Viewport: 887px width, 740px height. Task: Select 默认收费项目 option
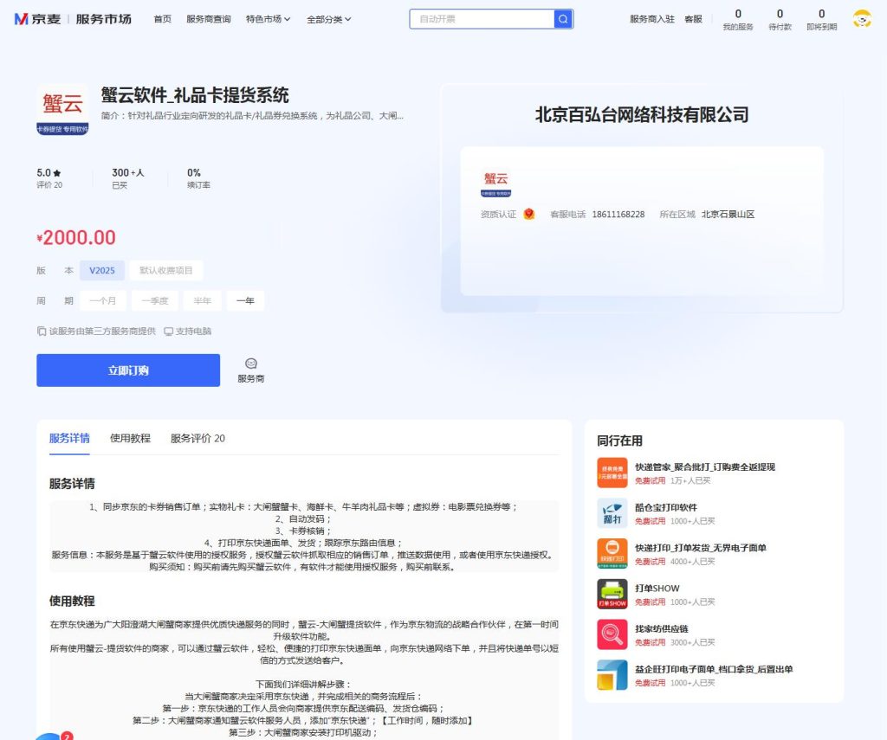point(165,270)
